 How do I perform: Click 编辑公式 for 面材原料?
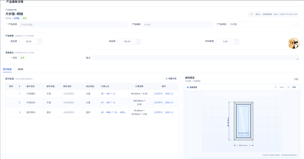(x=169, y=112)
